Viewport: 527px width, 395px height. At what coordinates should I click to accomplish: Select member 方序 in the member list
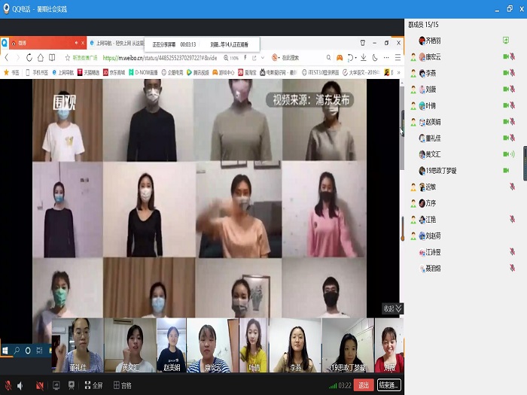[x=464, y=203]
